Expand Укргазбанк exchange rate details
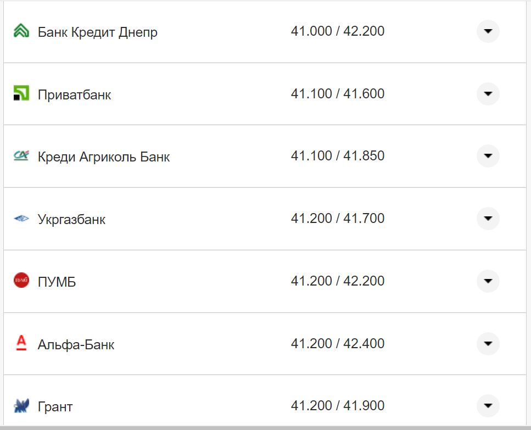531x430 pixels. 488,219
